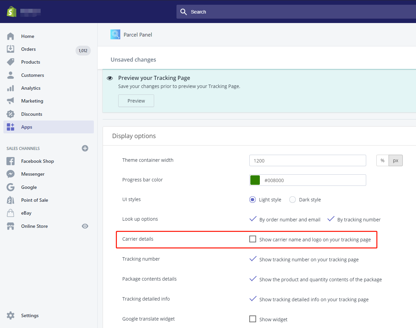Viewport: 416px width, 328px height.
Task: Click the Settings gear icon
Action: click(11, 315)
